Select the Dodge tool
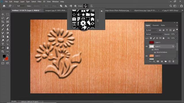184x103 pixels. click(3, 40)
